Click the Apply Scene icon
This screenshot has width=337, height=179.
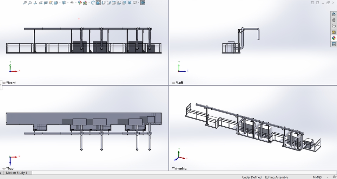point(85,2)
